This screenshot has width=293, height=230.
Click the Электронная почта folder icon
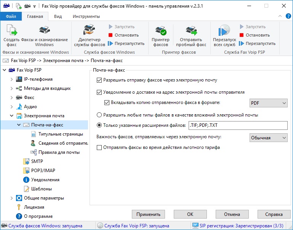tap(19, 116)
